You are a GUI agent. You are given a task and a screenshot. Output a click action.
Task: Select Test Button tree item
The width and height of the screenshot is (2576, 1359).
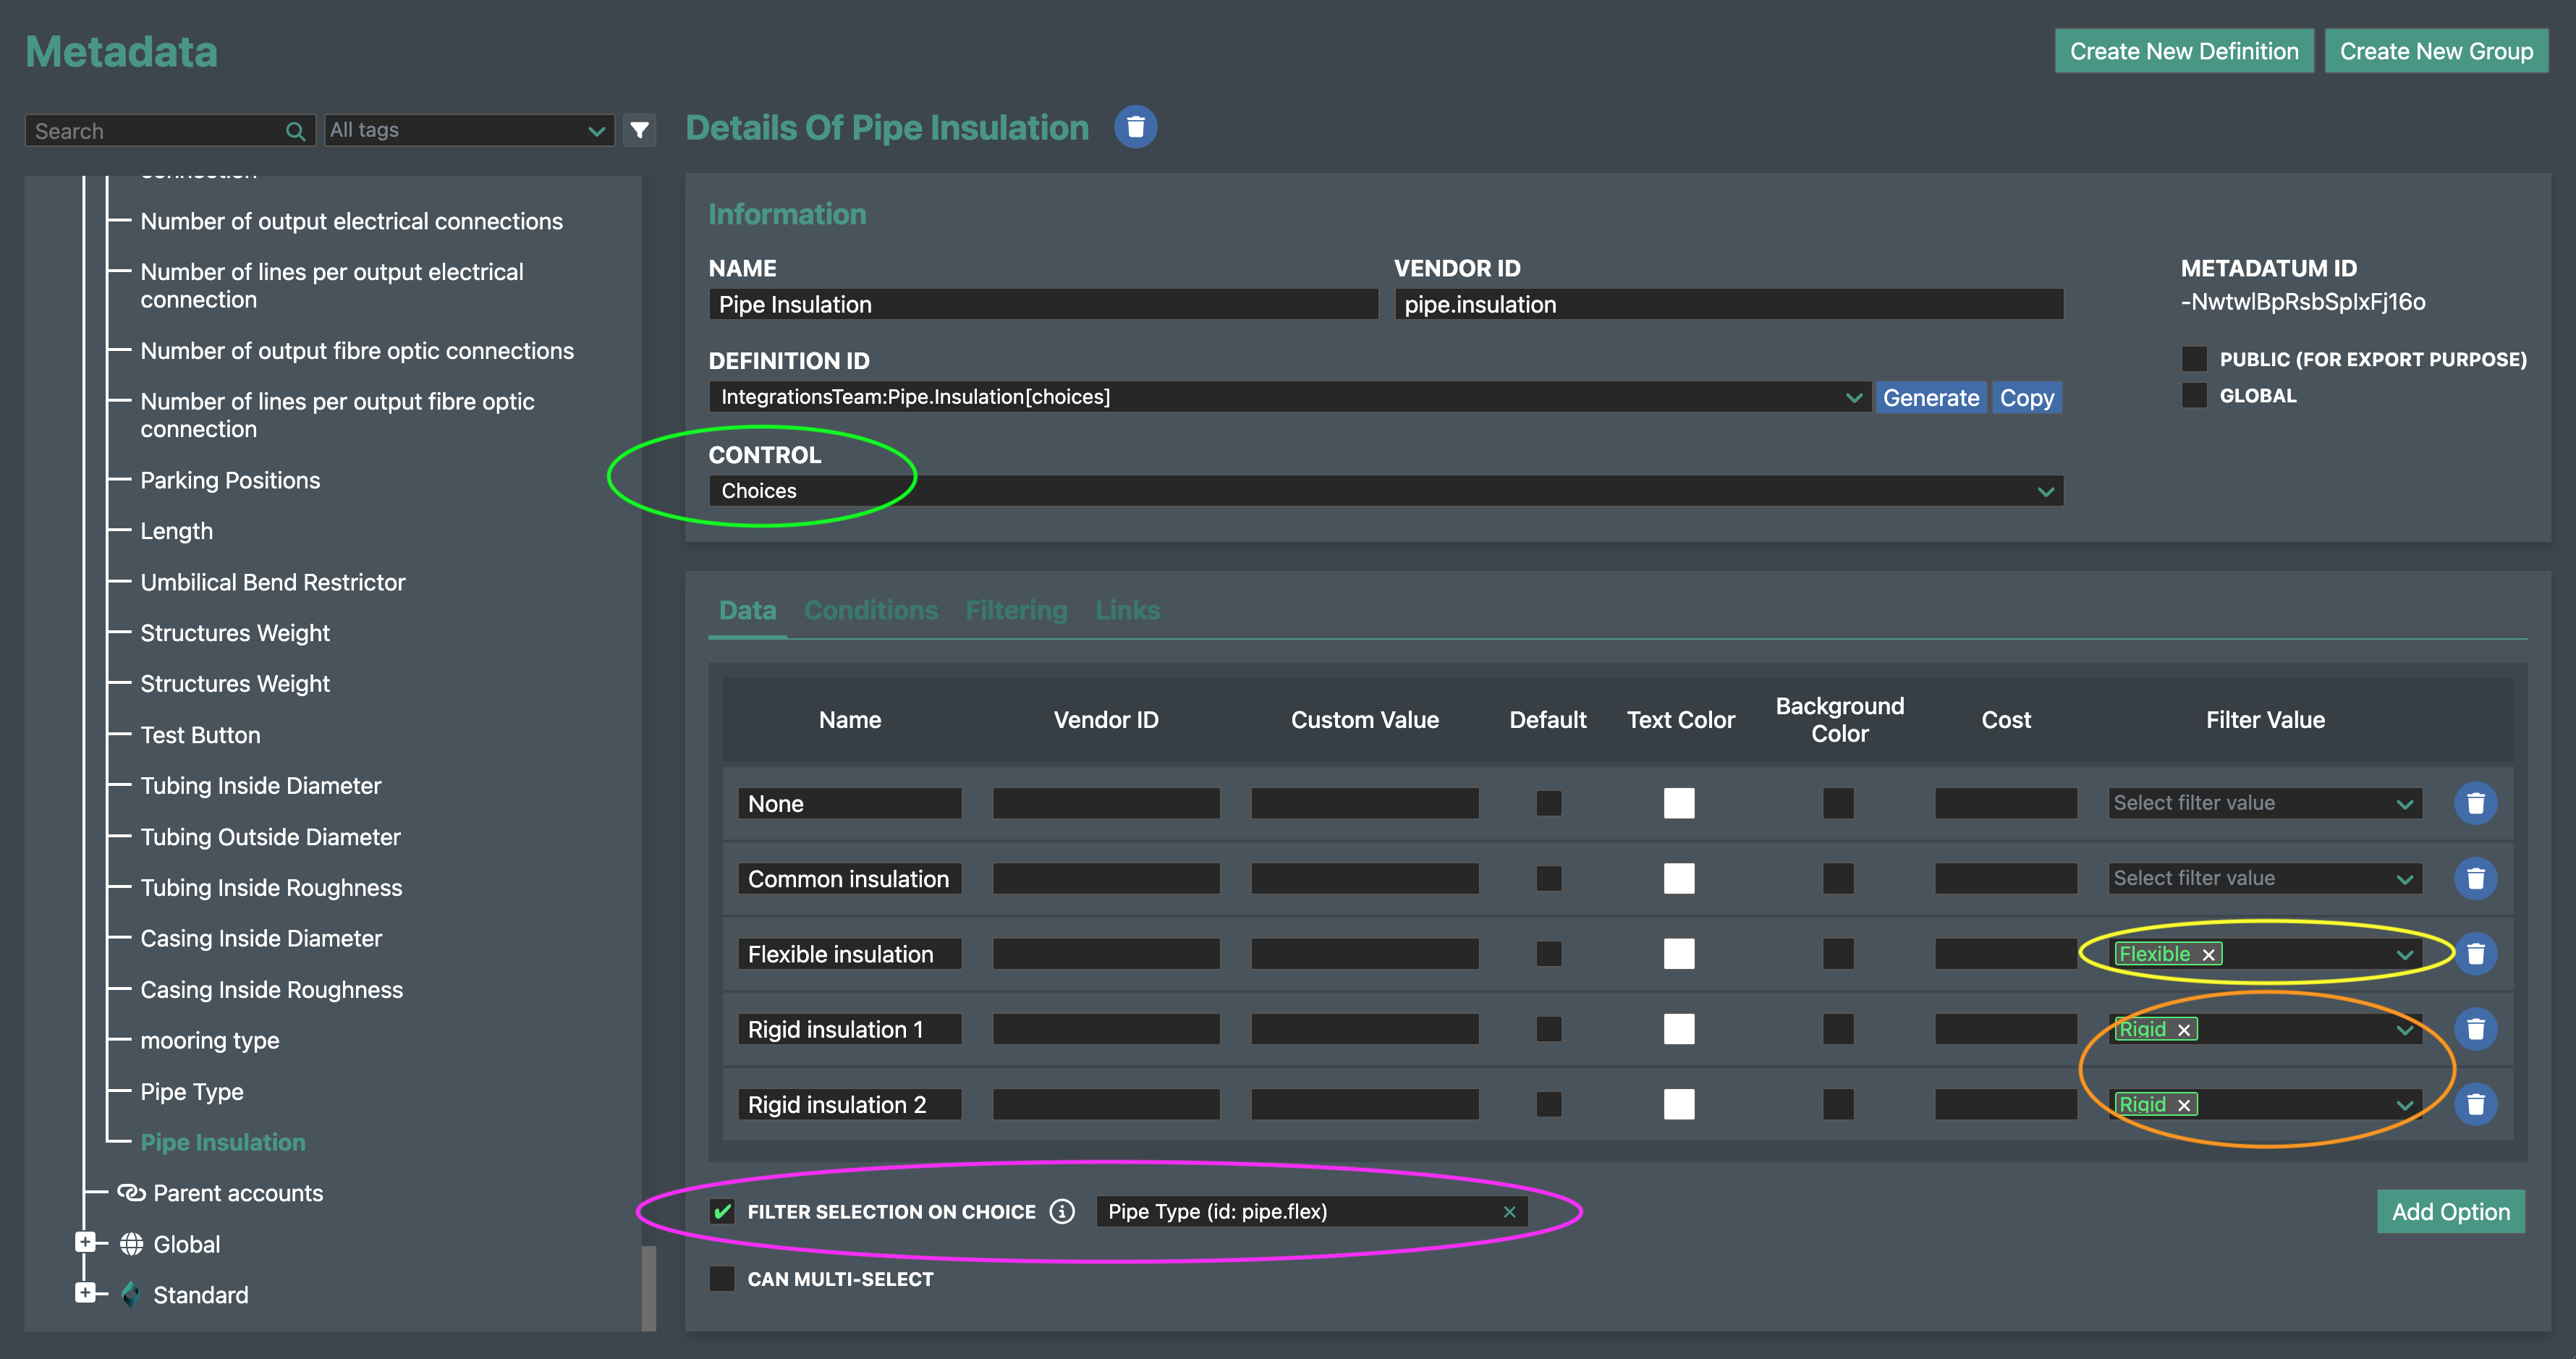(x=200, y=735)
